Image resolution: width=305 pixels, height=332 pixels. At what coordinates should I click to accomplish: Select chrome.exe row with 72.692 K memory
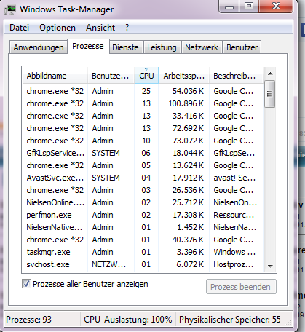pos(143,128)
